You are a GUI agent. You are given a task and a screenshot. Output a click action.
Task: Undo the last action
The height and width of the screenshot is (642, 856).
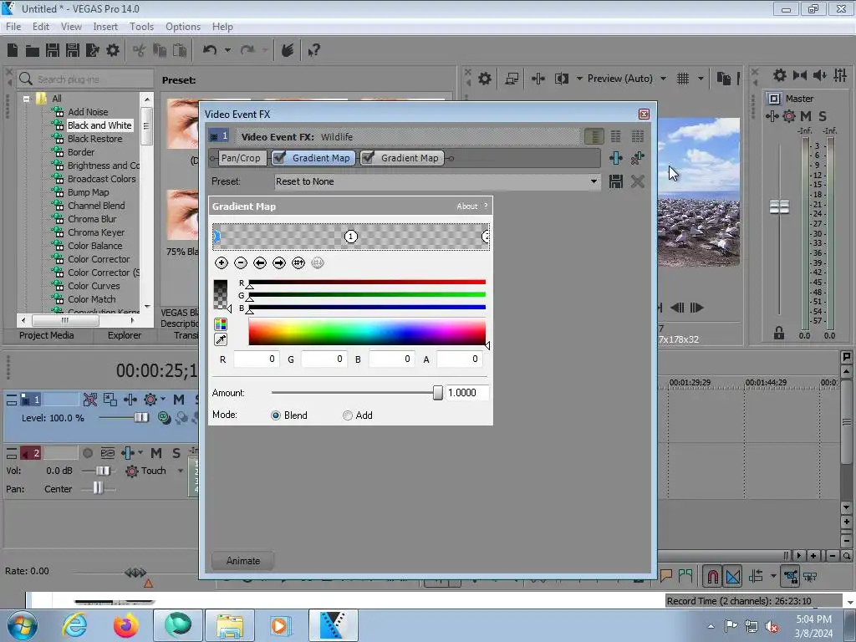coord(210,50)
